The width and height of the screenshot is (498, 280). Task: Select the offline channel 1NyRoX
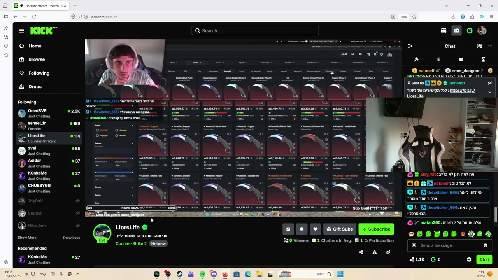pyautogui.click(x=49, y=201)
